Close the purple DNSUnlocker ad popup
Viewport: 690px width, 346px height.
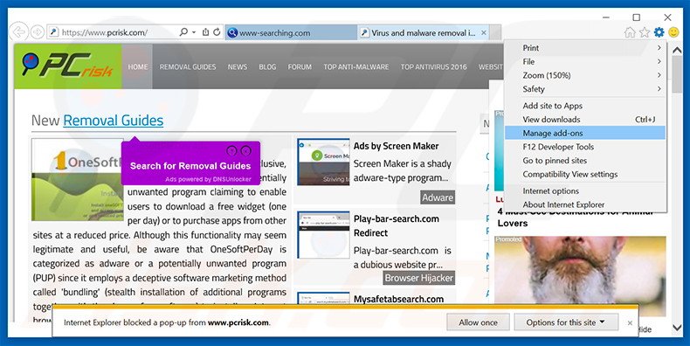(246, 150)
